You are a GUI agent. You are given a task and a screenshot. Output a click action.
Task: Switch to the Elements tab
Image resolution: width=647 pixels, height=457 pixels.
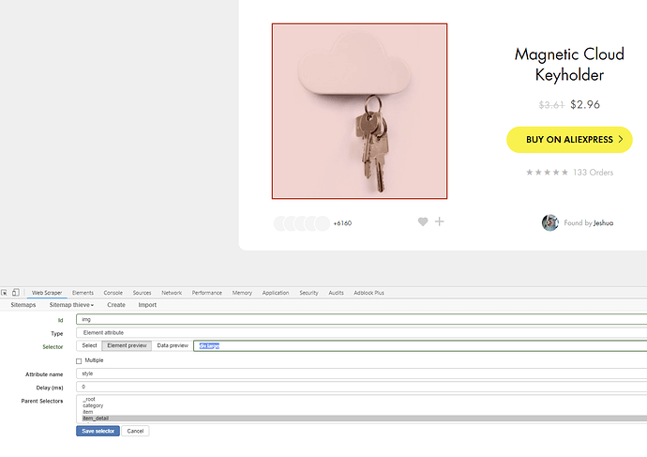[x=83, y=293]
